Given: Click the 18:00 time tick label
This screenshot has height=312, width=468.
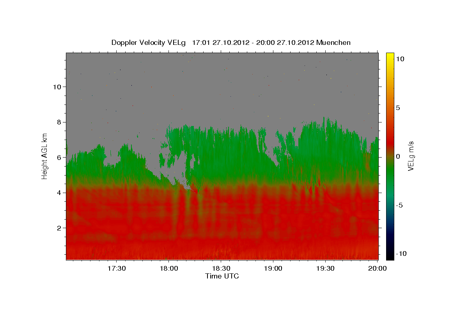Looking at the screenshot, I should [x=168, y=269].
